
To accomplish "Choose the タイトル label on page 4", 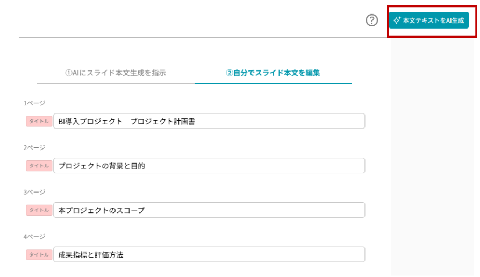I will (x=39, y=255).
